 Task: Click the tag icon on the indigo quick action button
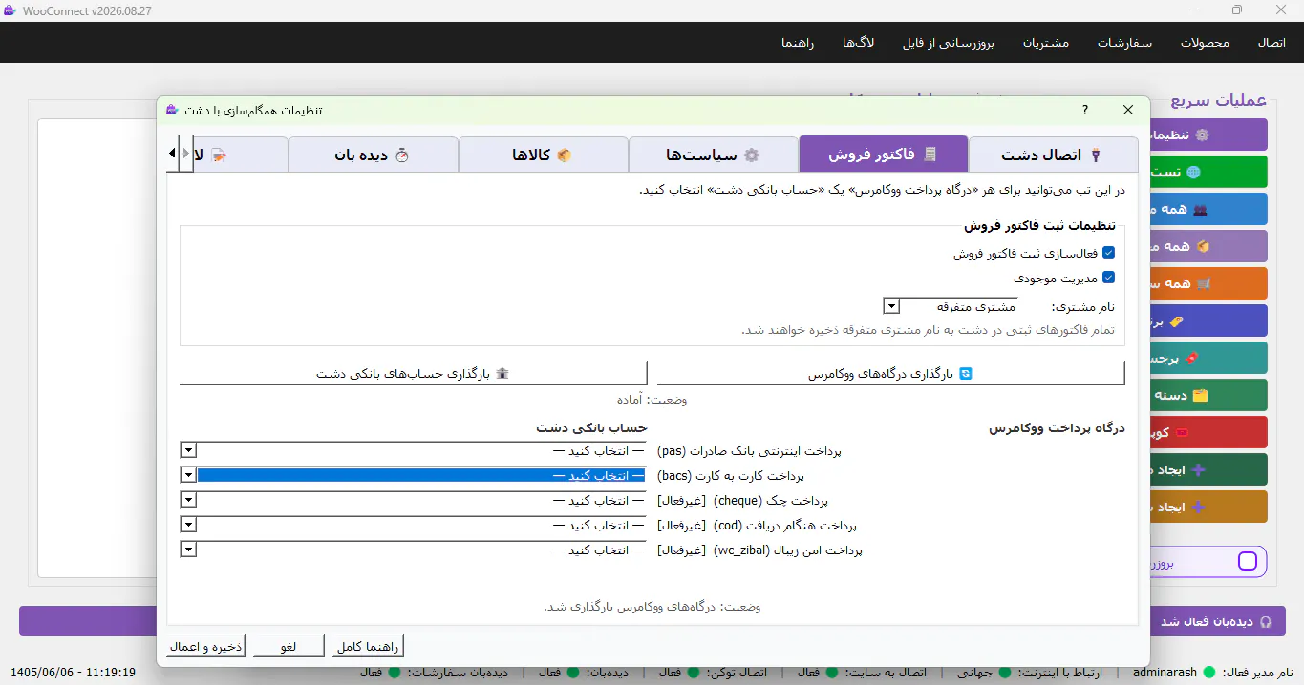tap(1176, 321)
